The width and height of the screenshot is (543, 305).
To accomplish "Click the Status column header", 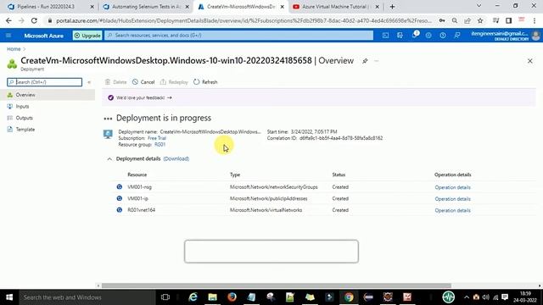I will (339, 175).
